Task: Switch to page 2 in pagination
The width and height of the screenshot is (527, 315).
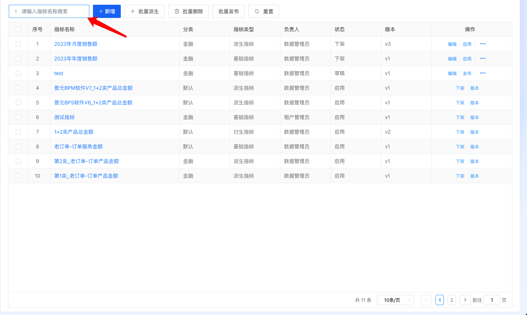Action: click(x=452, y=300)
